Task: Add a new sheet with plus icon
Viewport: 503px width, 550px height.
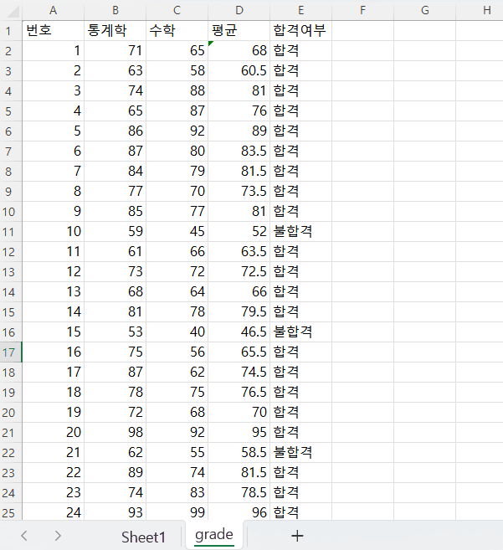Action: point(296,536)
